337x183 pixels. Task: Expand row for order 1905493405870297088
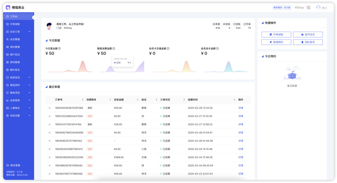49,108
